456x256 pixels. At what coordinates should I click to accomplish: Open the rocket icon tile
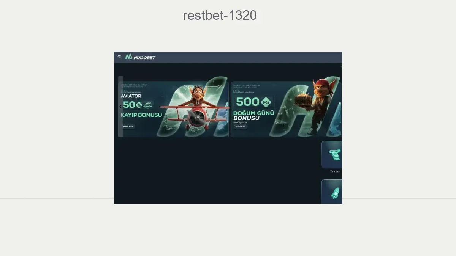pos(332,192)
